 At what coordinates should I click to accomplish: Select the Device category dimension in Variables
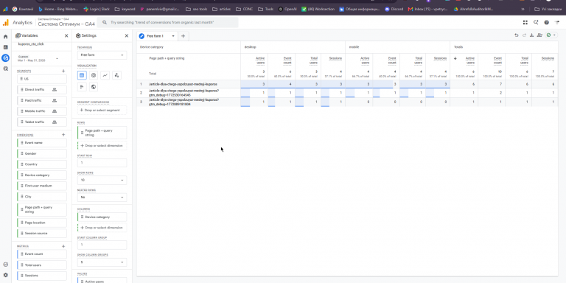click(x=42, y=175)
